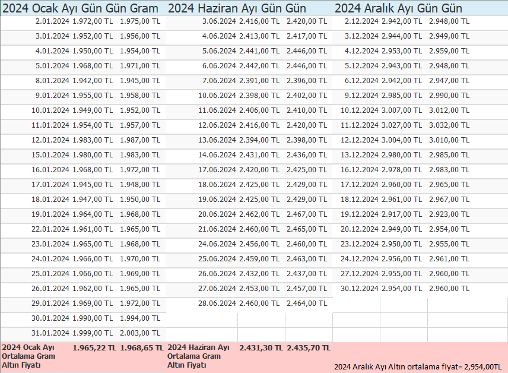Select the date cell 10.12.2024
The image size is (508, 373).
(x=360, y=110)
